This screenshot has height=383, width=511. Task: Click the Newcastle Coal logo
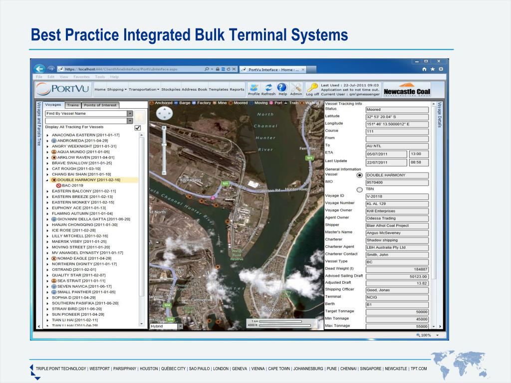(x=407, y=90)
